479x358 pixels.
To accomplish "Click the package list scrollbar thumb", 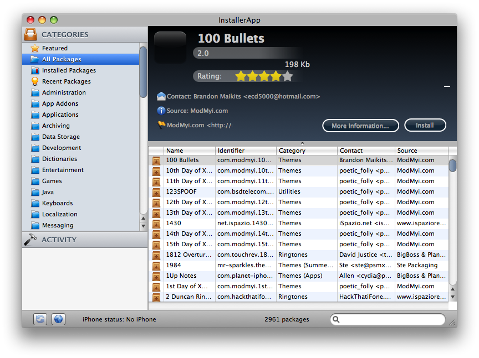I will [x=452, y=165].
